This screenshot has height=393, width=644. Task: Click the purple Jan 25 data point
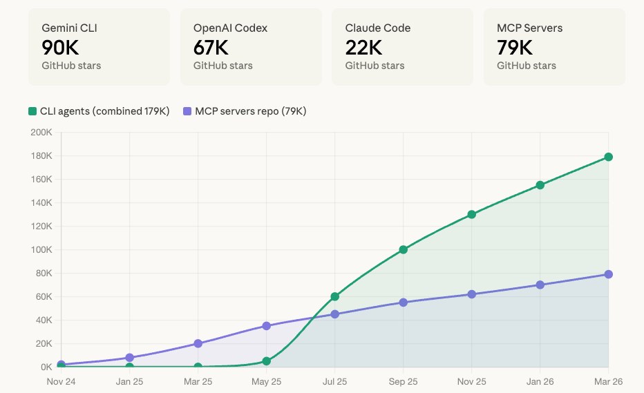129,358
